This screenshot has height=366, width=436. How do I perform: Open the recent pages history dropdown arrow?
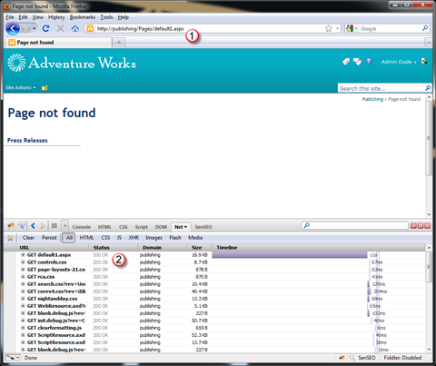(x=34, y=29)
